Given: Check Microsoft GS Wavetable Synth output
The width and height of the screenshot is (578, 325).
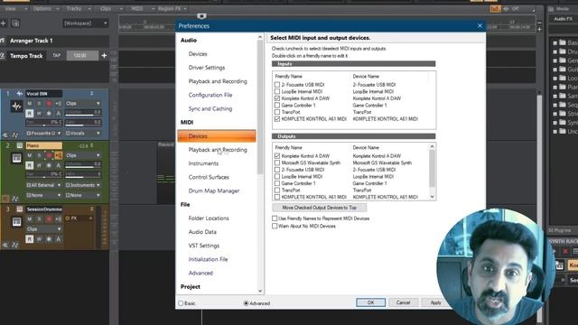Looking at the screenshot, I should [x=277, y=162].
